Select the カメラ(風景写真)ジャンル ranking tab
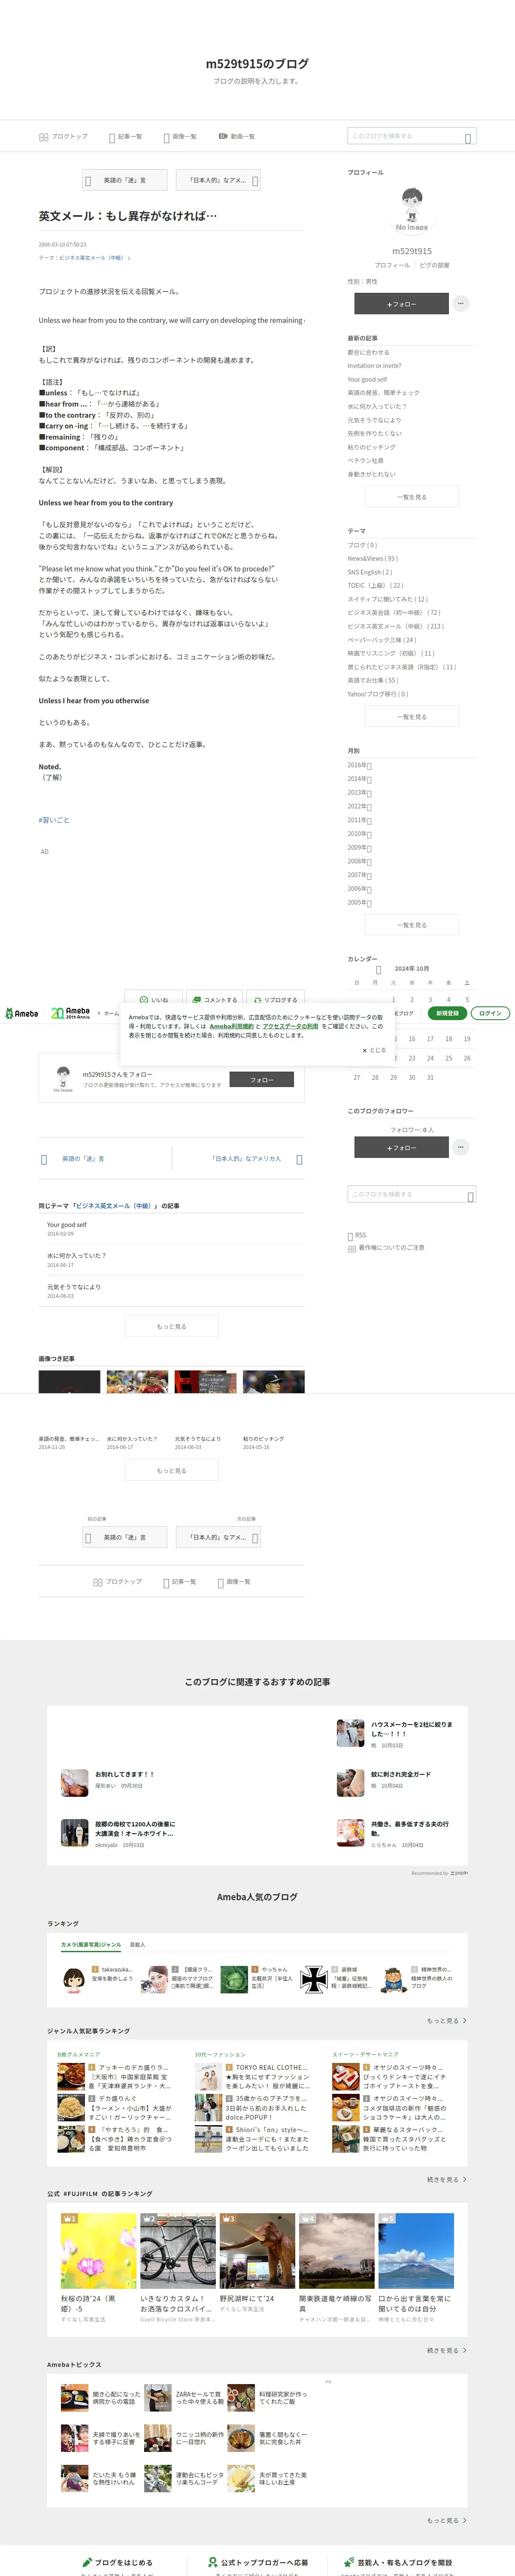 click(91, 1945)
